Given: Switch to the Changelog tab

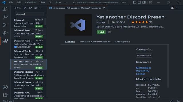Looking at the screenshot, I should [x=123, y=42].
